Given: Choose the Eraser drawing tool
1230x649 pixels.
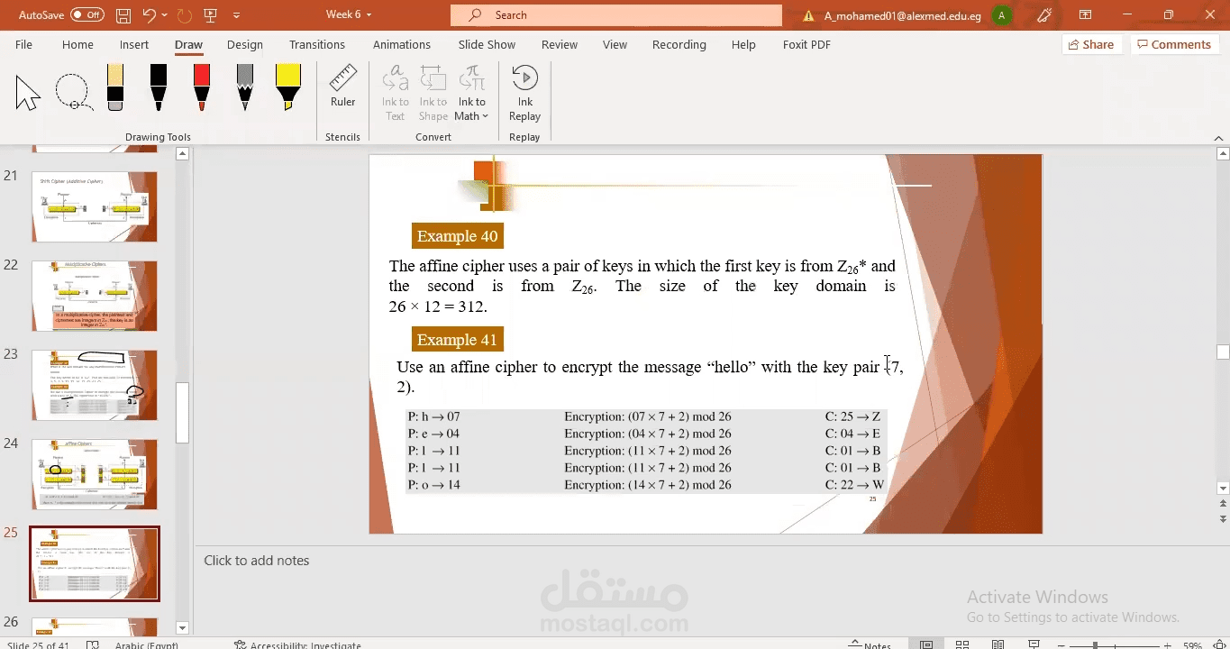Looking at the screenshot, I should (114, 87).
